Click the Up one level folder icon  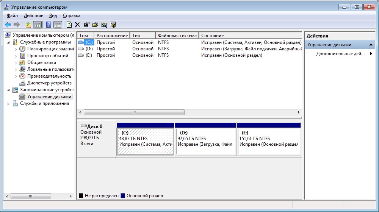(x=28, y=25)
